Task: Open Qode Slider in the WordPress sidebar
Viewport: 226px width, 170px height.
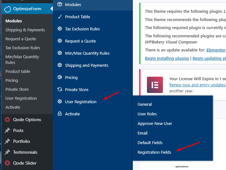Action: [25, 163]
